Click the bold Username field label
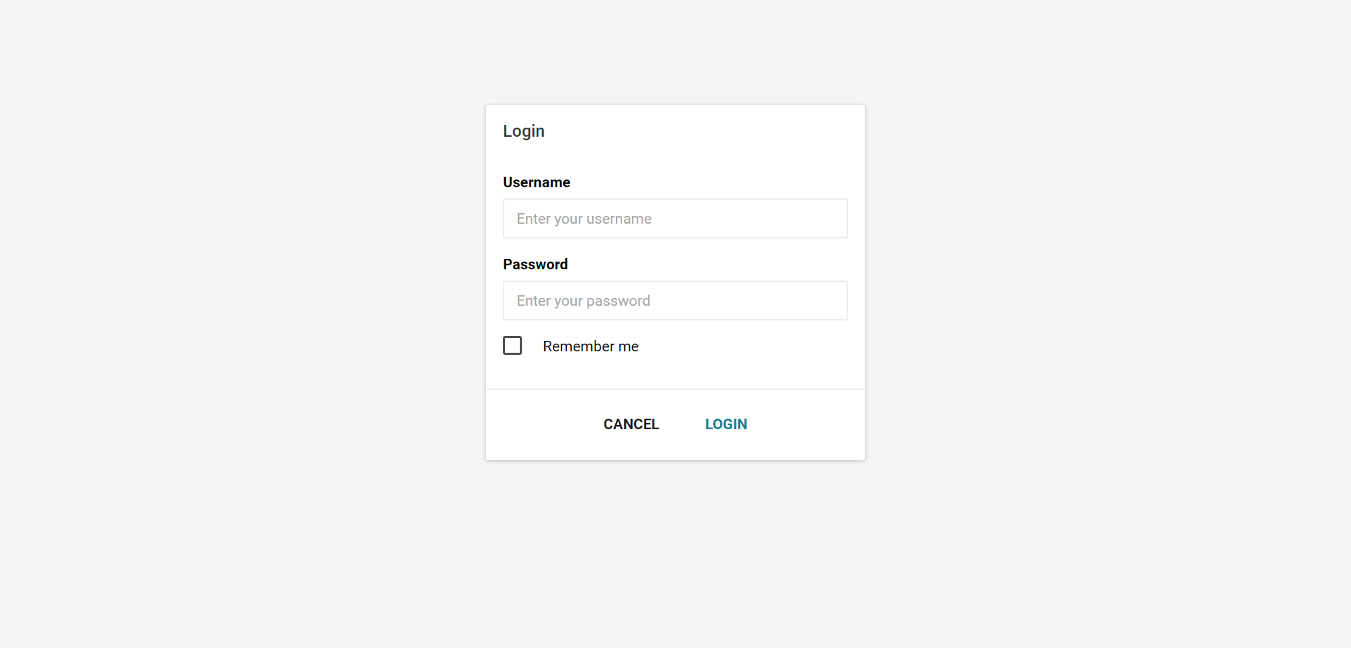1351x648 pixels. (537, 182)
